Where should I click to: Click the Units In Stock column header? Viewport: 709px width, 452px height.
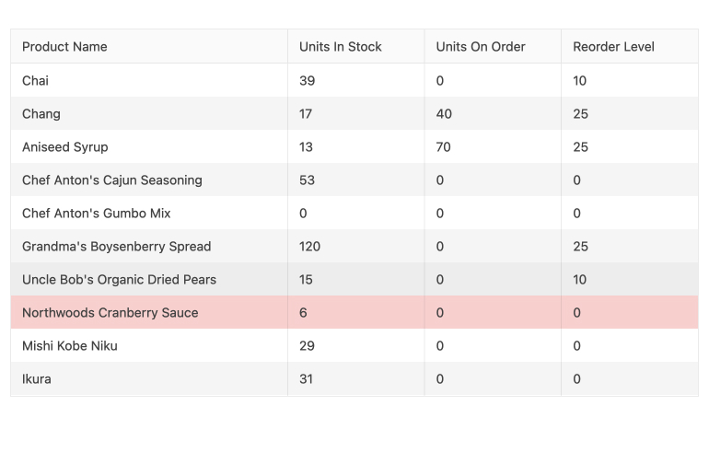pyautogui.click(x=355, y=47)
